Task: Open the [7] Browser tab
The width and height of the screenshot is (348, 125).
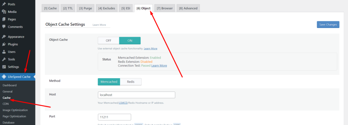Action: pyautogui.click(x=165, y=8)
